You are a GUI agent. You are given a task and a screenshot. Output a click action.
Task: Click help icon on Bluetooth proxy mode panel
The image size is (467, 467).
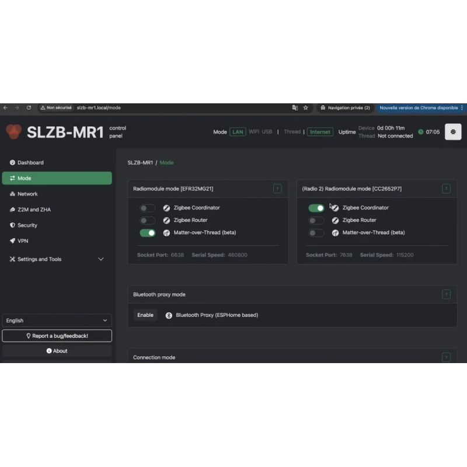(x=446, y=295)
